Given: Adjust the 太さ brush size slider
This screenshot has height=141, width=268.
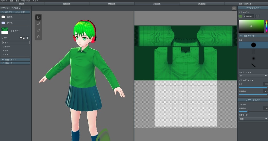Looking at the screenshot, I should click(x=253, y=87).
